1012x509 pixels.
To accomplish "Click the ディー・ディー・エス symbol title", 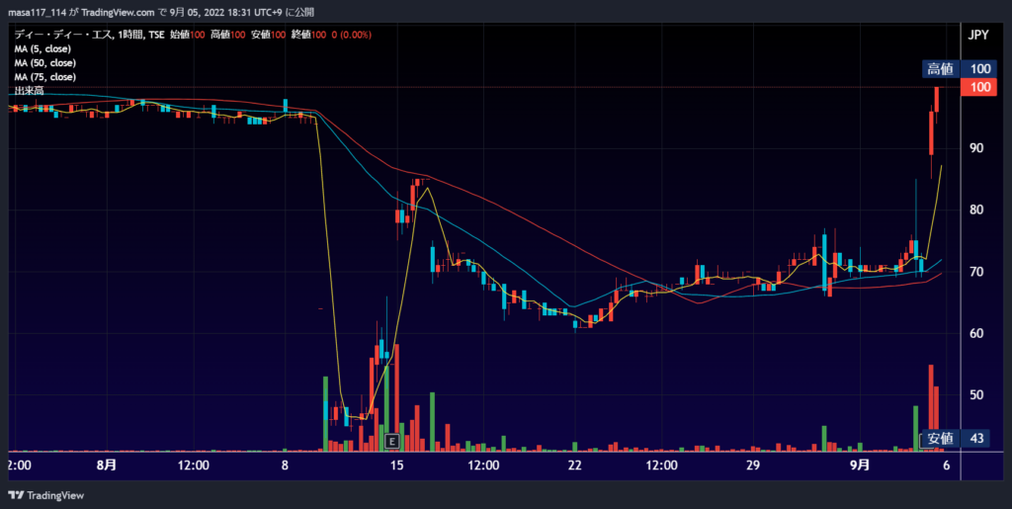I will 64,35.
